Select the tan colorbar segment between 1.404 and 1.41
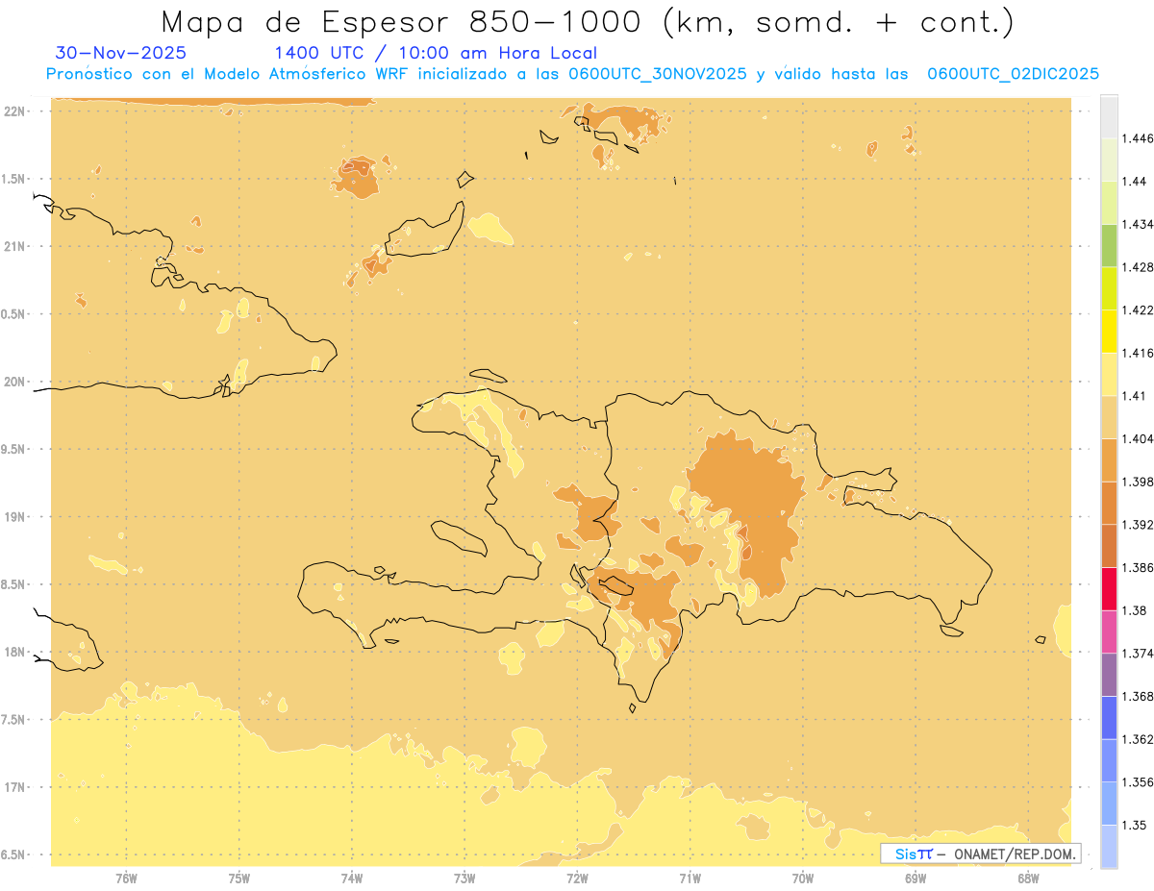1154x891 pixels. click(1109, 417)
